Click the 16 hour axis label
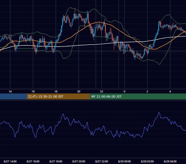 click(33, 92)
